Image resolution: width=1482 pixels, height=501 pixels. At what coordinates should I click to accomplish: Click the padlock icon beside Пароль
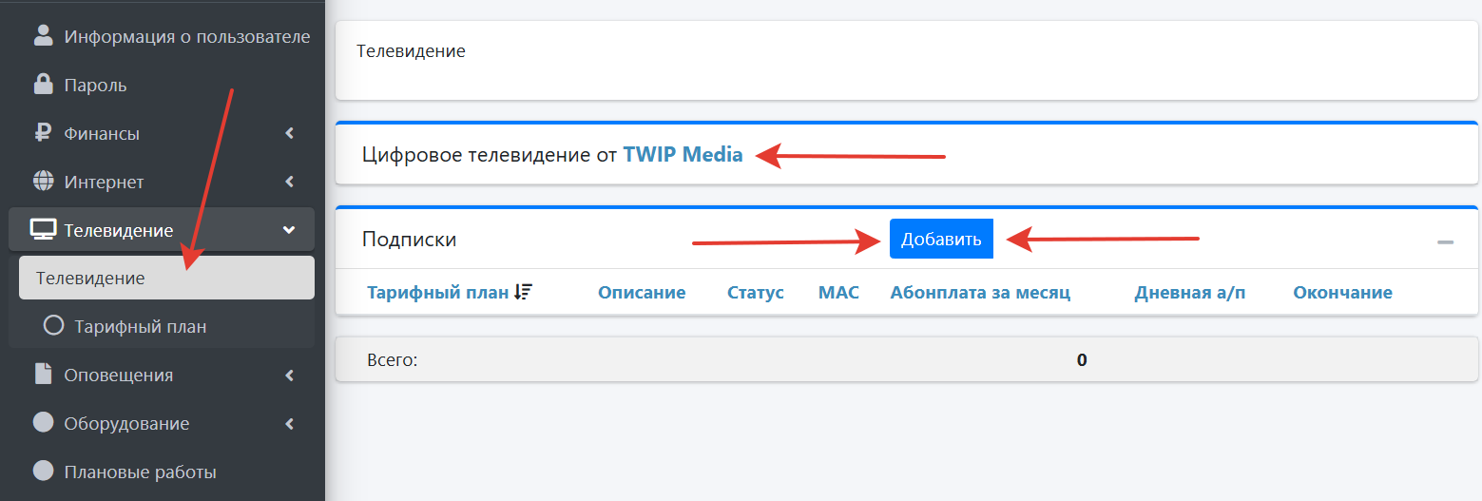pyautogui.click(x=43, y=85)
